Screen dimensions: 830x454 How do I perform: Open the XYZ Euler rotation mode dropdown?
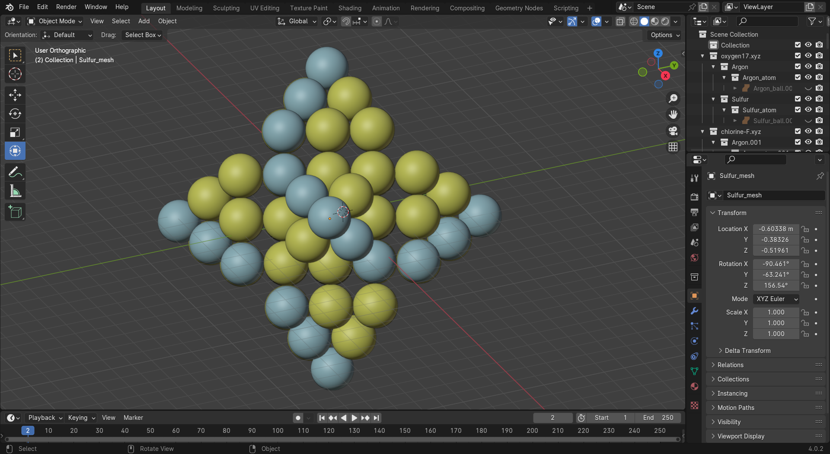pyautogui.click(x=776, y=299)
